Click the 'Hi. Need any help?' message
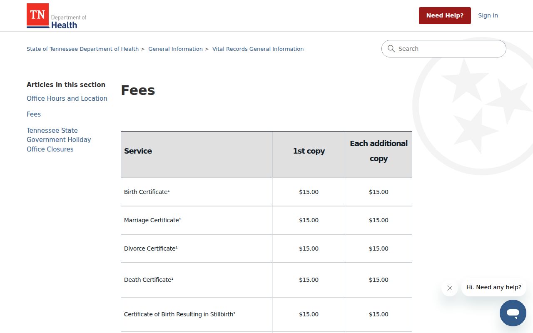The height and width of the screenshot is (333, 533). (494, 287)
